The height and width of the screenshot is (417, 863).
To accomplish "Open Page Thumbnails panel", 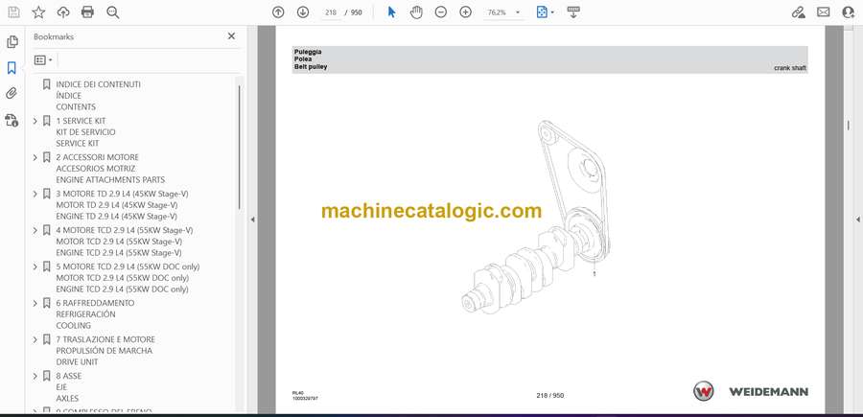I will point(12,42).
